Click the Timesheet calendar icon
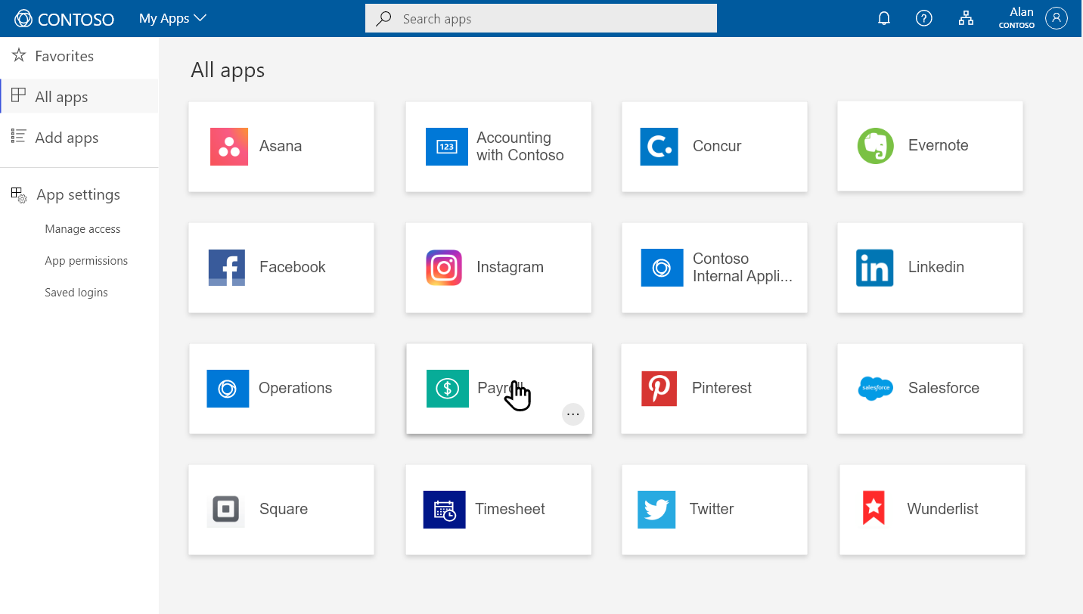The height and width of the screenshot is (614, 1083). tap(444, 510)
